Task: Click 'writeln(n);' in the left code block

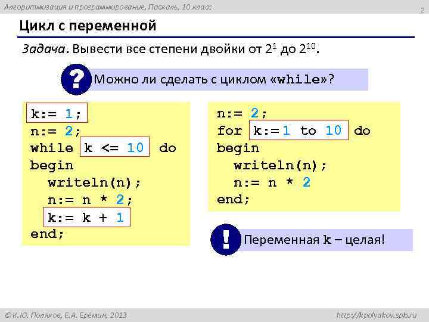Action: click(x=94, y=182)
